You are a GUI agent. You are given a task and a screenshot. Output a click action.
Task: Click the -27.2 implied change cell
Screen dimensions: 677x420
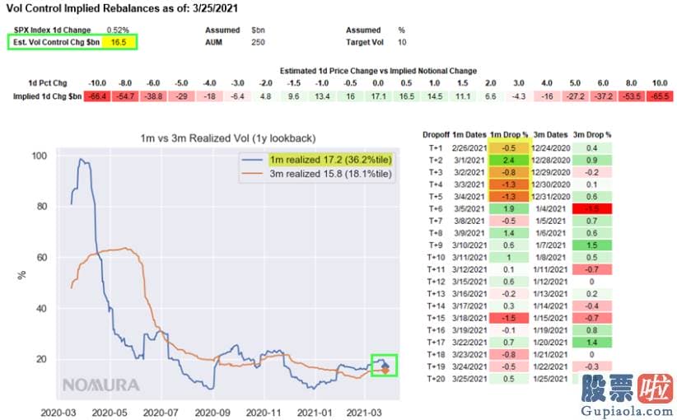click(575, 96)
